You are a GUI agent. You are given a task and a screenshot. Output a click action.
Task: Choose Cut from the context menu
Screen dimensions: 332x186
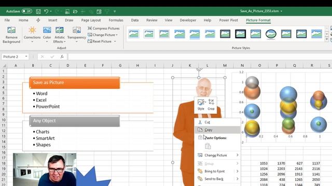click(218, 122)
